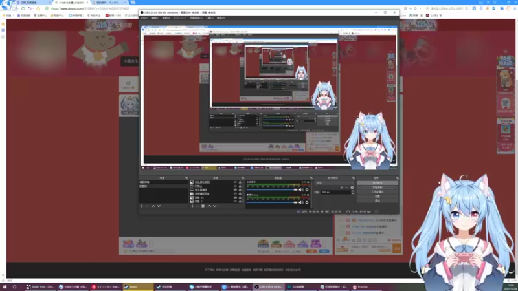The width and height of the screenshot is (518, 291).
Task: Move source down in Sources panel
Action: (215, 206)
